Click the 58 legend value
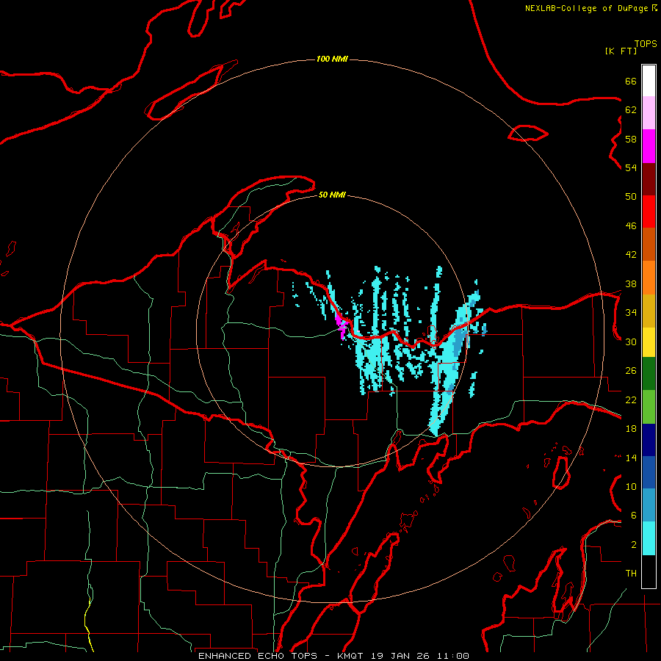This screenshot has width=661, height=661. 631,139
